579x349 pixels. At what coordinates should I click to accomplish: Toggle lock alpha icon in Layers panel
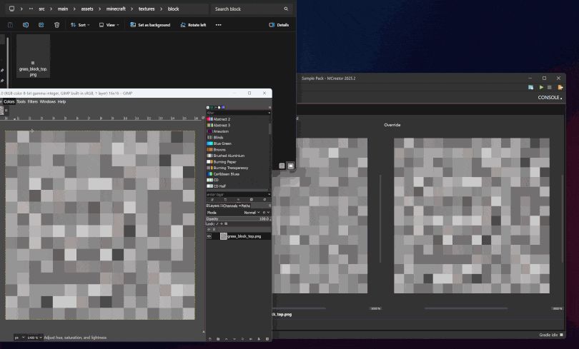226,223
